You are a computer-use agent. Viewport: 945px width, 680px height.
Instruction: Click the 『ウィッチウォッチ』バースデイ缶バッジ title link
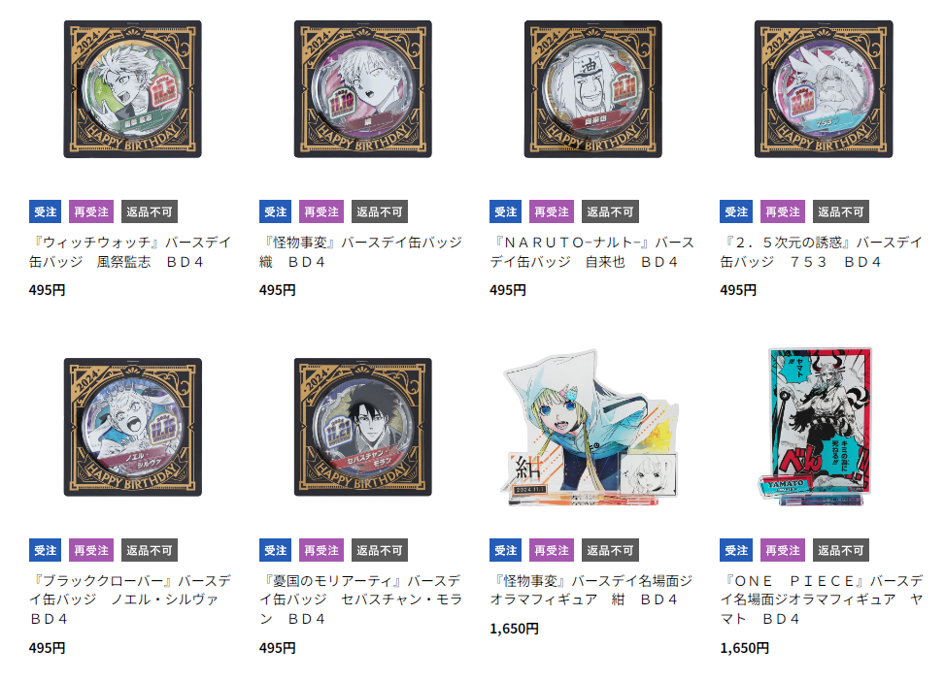coord(130,252)
